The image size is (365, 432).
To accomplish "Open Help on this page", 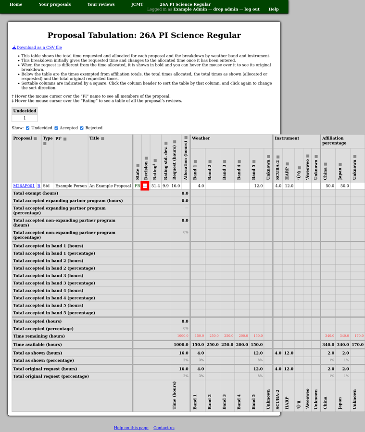I will click(x=131, y=428).
